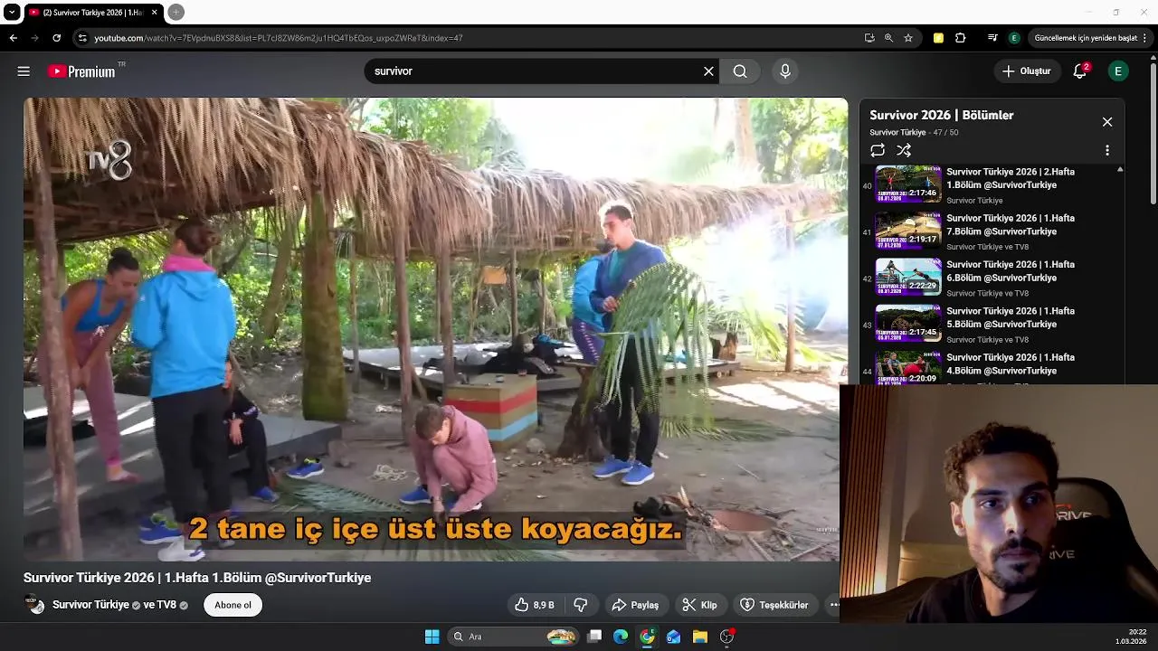1158x651 pixels.
Task: Go to YouTube Premium home logo
Action: (81, 71)
